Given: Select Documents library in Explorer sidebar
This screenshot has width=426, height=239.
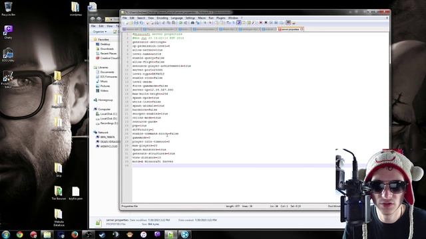Looking at the screenshot, I should point(107,72).
